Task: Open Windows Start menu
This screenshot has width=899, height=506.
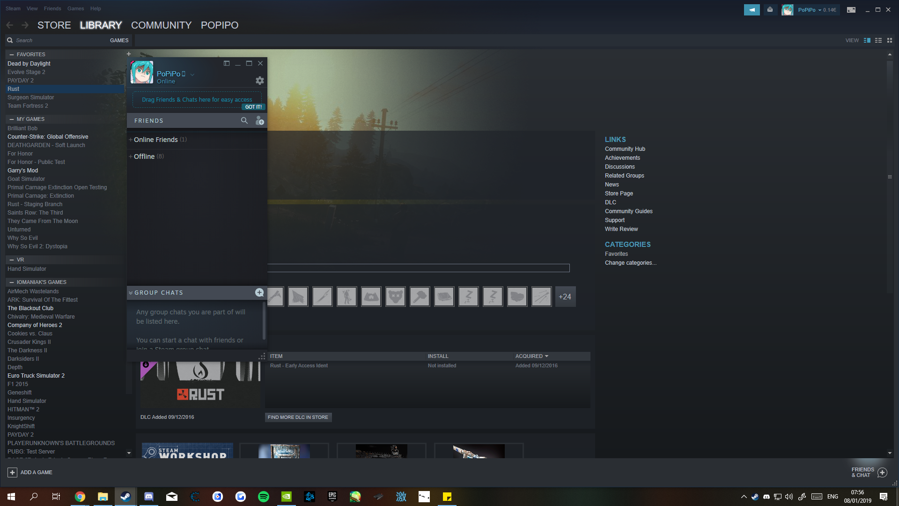Action: point(11,497)
